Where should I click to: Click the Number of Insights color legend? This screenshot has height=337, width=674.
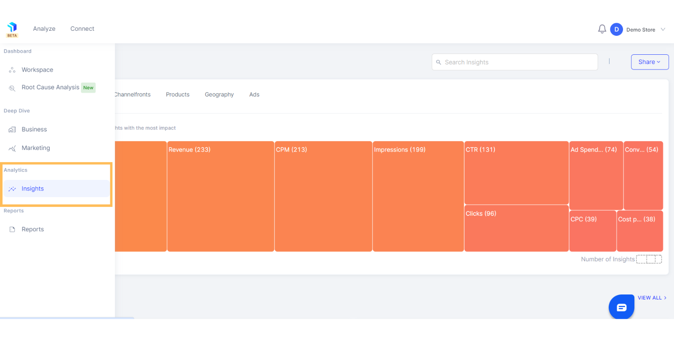pos(649,259)
